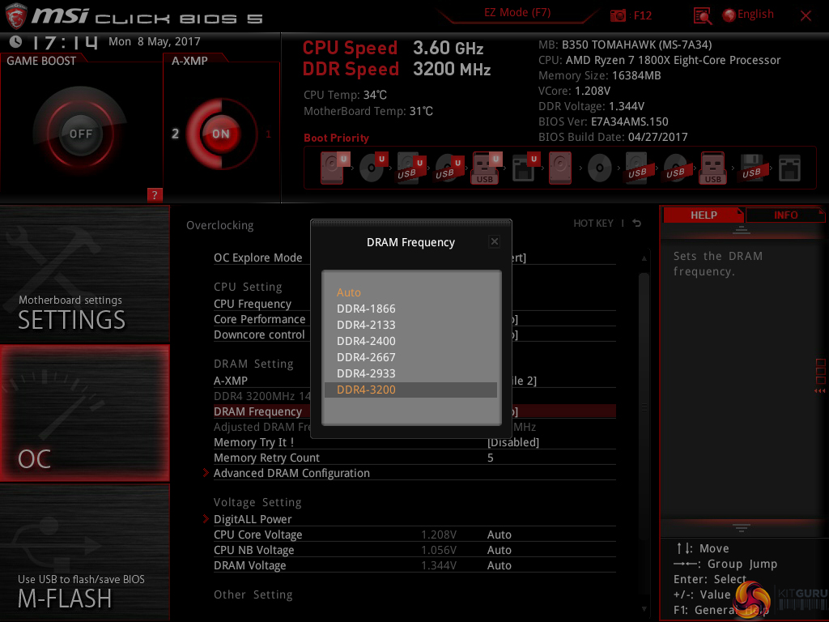The image size is (829, 622).
Task: Close the DRAM Frequency popup
Action: pyautogui.click(x=495, y=241)
